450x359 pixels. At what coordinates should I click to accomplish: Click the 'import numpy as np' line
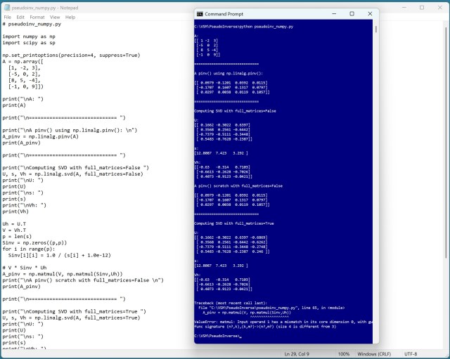point(28,35)
